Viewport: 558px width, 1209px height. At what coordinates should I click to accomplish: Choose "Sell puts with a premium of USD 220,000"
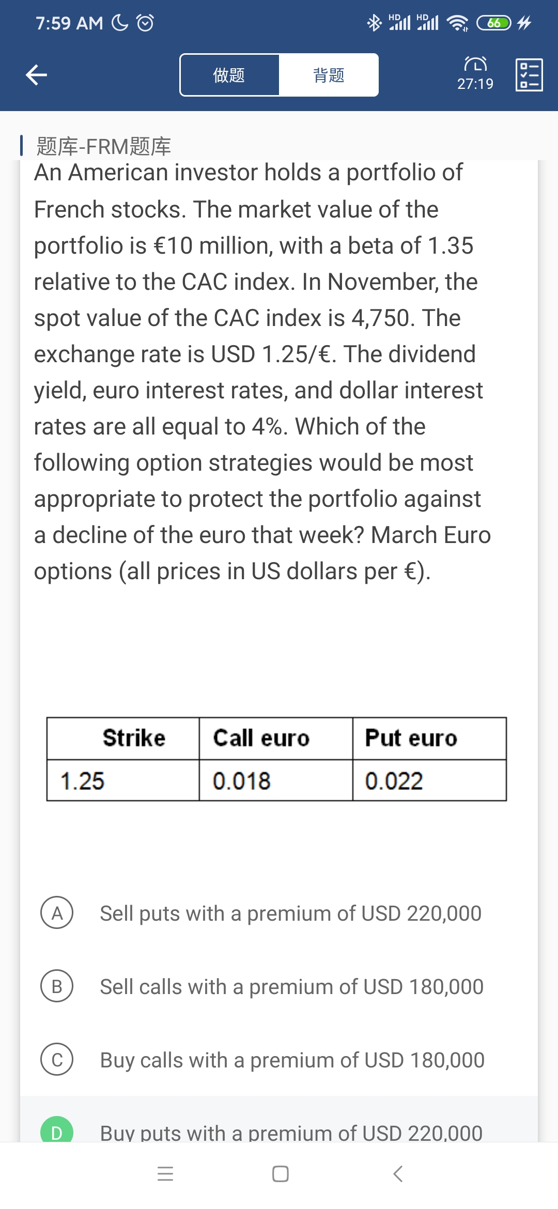(x=290, y=913)
